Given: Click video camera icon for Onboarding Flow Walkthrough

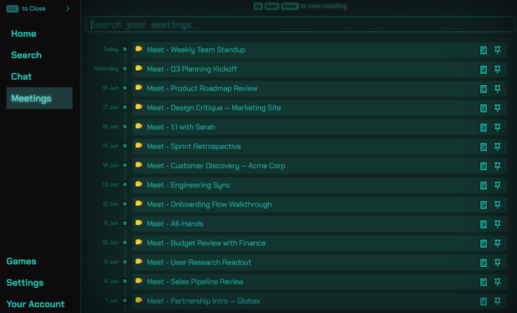Looking at the screenshot, I should click(139, 204).
